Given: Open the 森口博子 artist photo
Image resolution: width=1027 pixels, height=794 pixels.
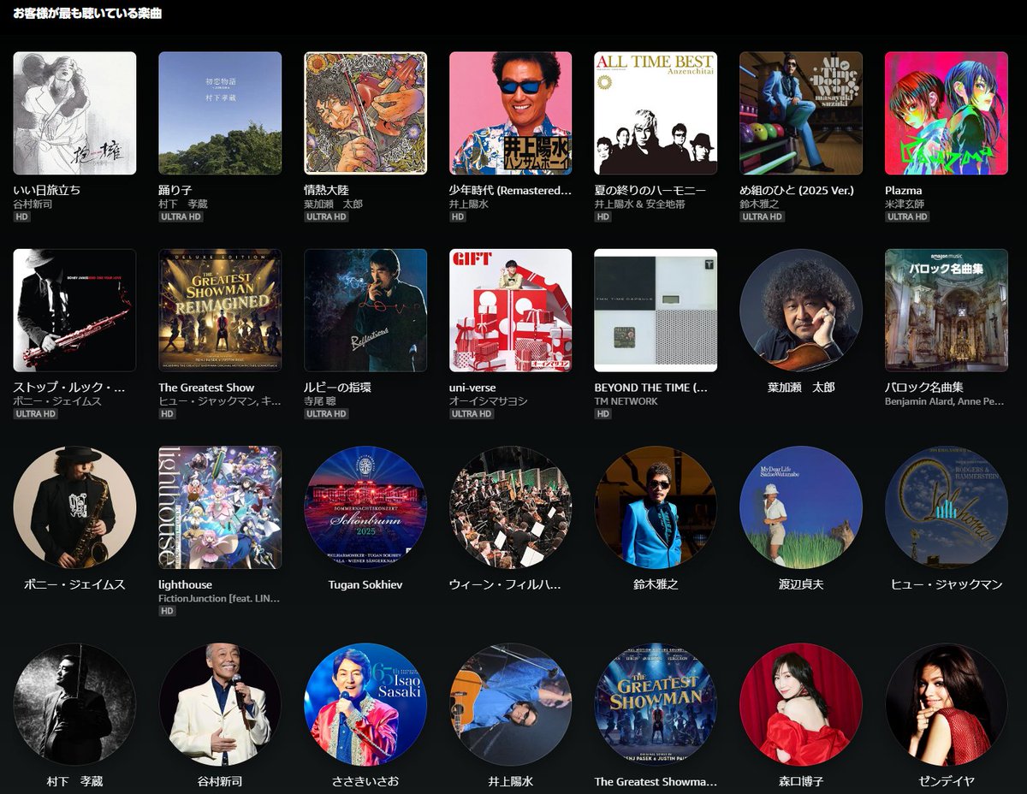Looking at the screenshot, I should pos(801,704).
